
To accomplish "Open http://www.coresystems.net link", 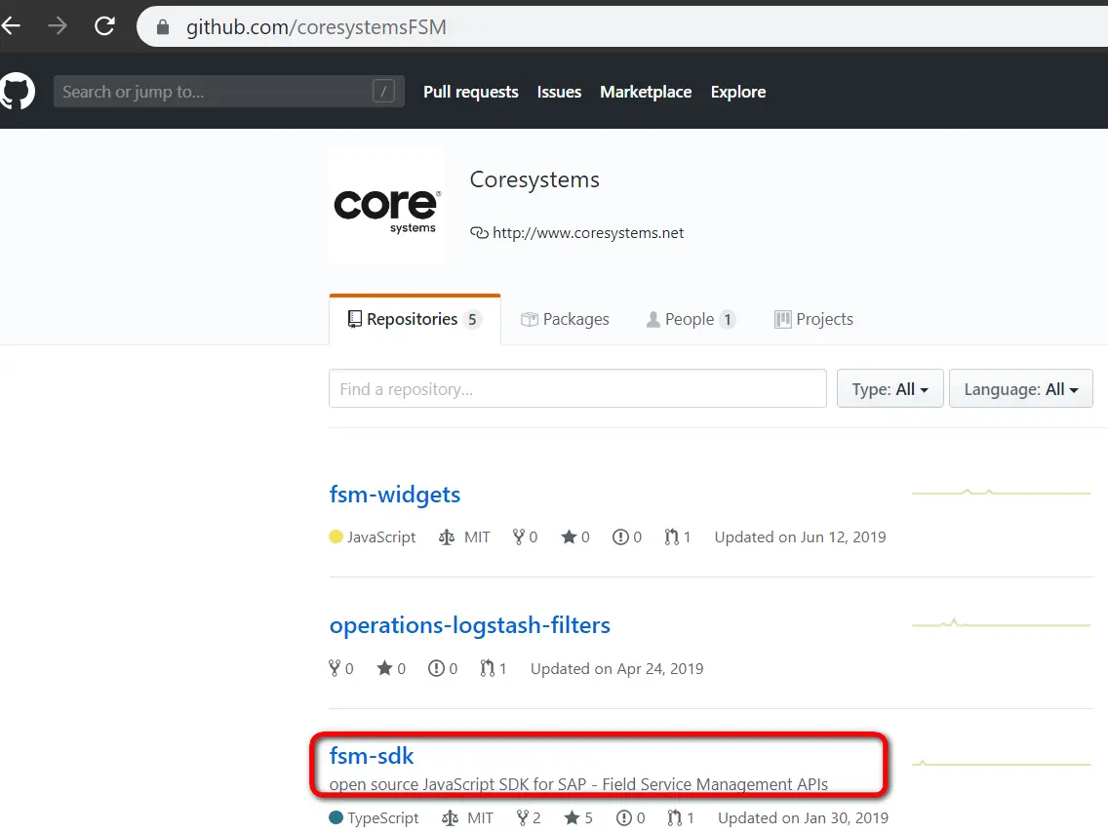I will (588, 233).
